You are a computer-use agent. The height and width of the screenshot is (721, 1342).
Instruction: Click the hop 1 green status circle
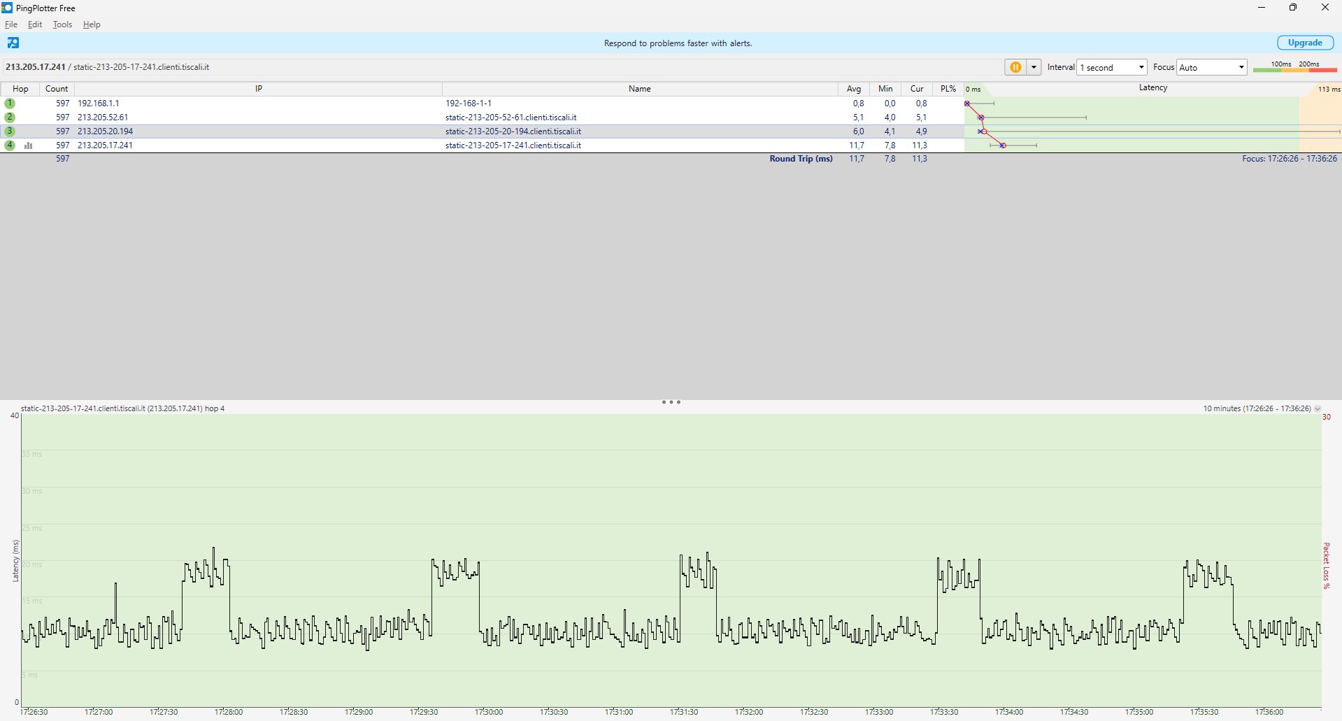[x=10, y=103]
